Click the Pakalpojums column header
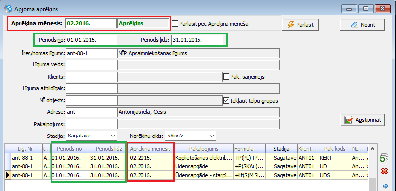The image size is (396, 191). pos(204,149)
